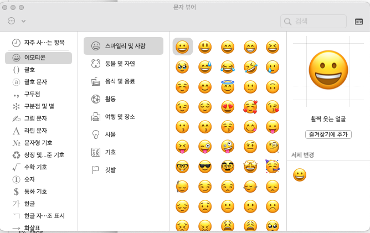Open 여행 및 장소 subcategory

coord(124,117)
